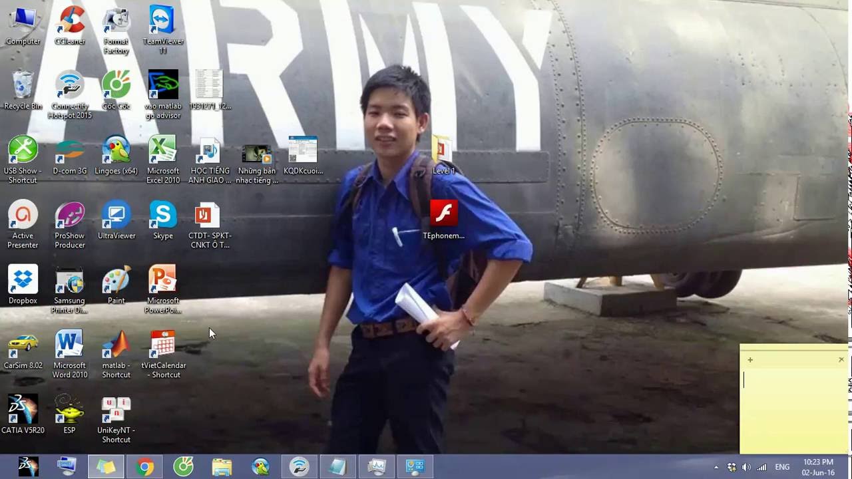This screenshot has height=479, width=852.
Task: Add a new sticky note with plus
Action: pos(750,360)
